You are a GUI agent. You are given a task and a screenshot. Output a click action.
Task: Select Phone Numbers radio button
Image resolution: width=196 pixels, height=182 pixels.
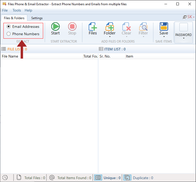(x=8, y=34)
